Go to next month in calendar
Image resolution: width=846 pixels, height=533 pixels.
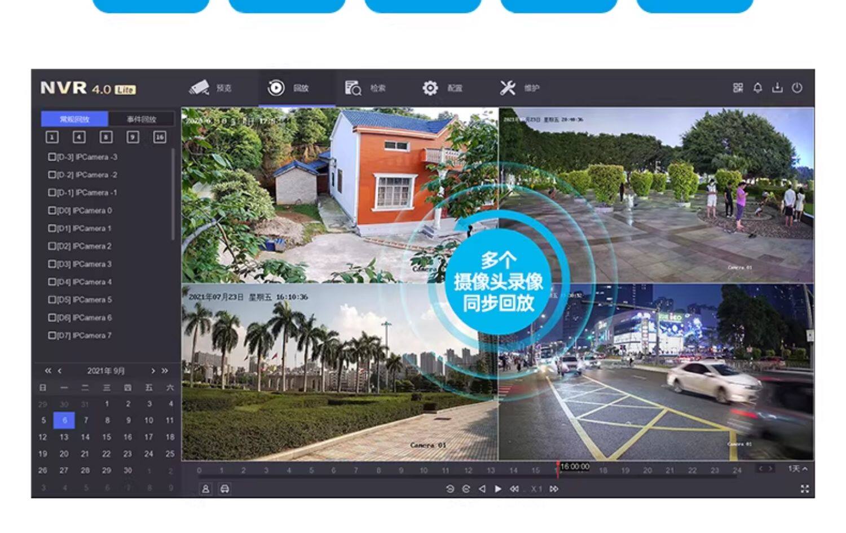[153, 371]
